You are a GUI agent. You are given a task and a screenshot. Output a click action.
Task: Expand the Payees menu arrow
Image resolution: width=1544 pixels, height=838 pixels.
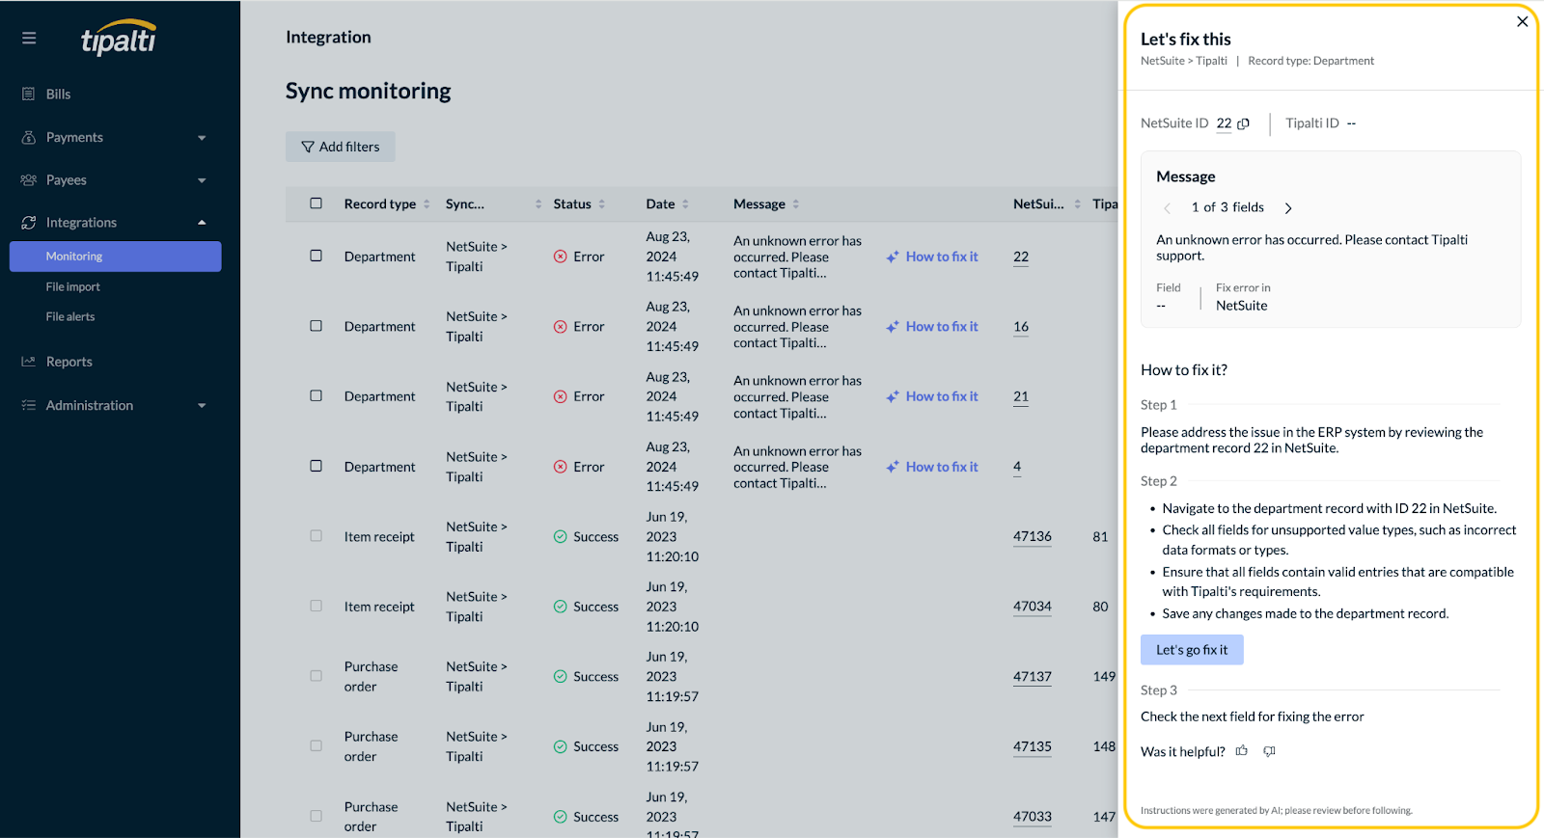202,180
